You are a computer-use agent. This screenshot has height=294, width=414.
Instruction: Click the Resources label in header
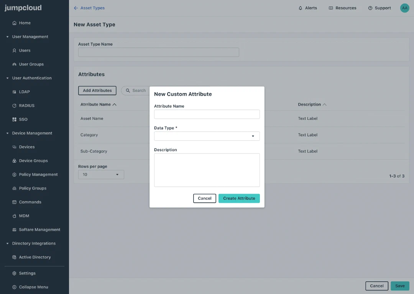pos(346,8)
